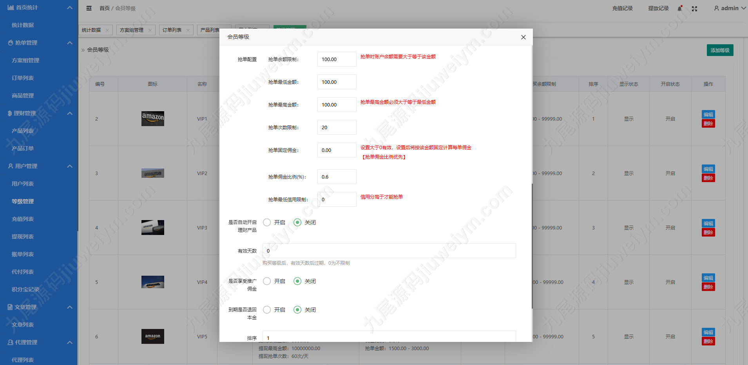Open the admin user dropdown

730,8
